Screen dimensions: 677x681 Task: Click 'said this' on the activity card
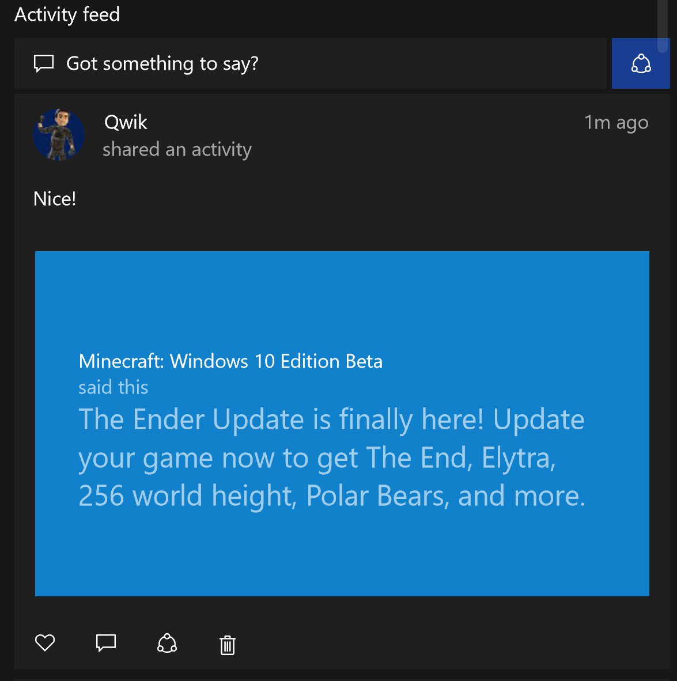tap(113, 387)
